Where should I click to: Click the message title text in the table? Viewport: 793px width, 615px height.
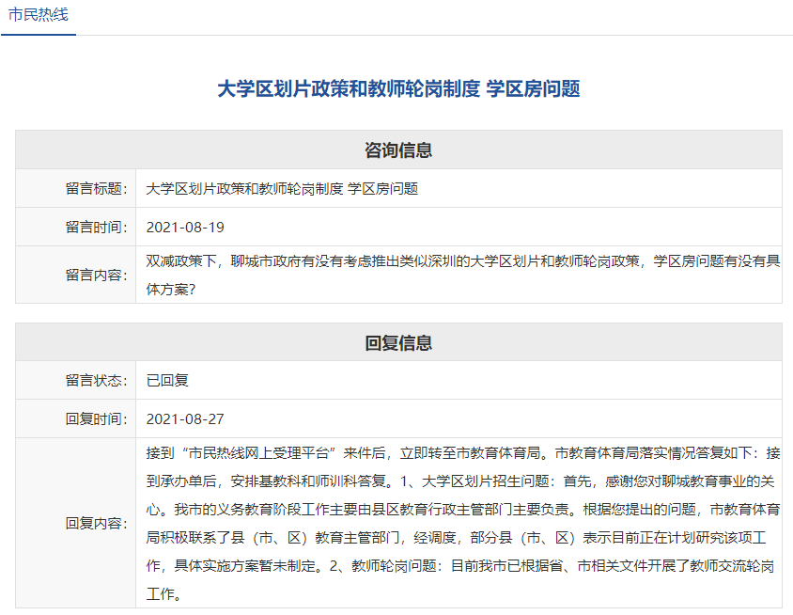(282, 189)
